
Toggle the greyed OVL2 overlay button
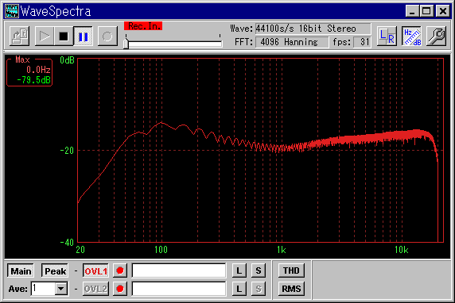[95, 289]
